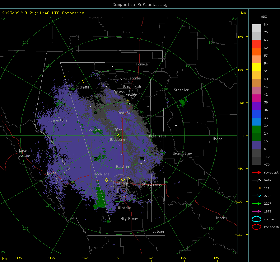Viewport: 280px width, 262px height.
Task: Pick the magenta 39-42 dBZ swatch
Action: point(256,98)
